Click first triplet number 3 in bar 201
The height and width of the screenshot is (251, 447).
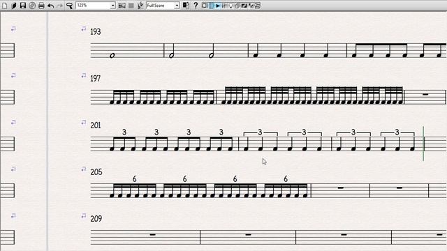click(x=124, y=132)
